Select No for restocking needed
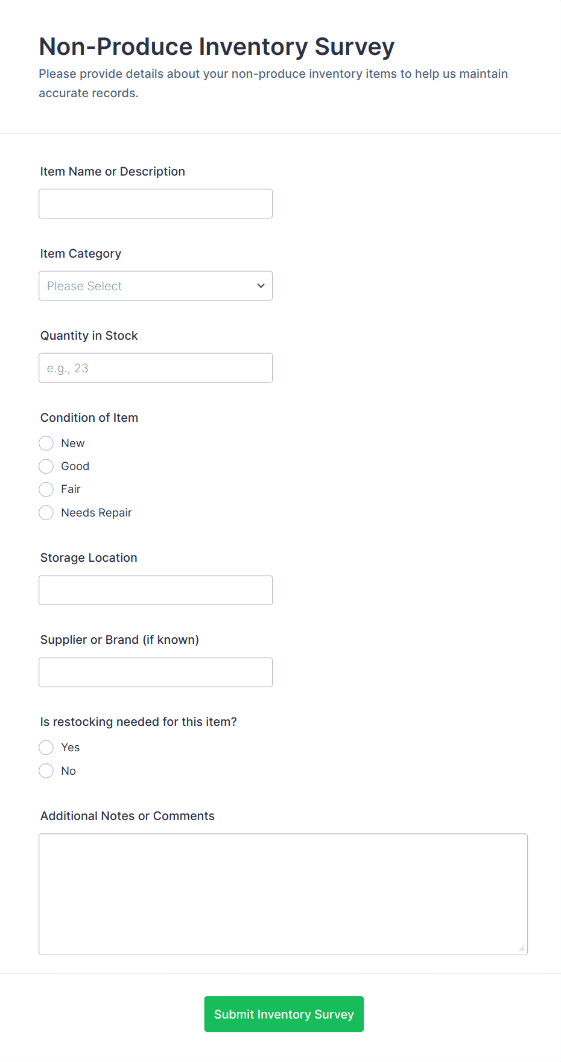 46,771
